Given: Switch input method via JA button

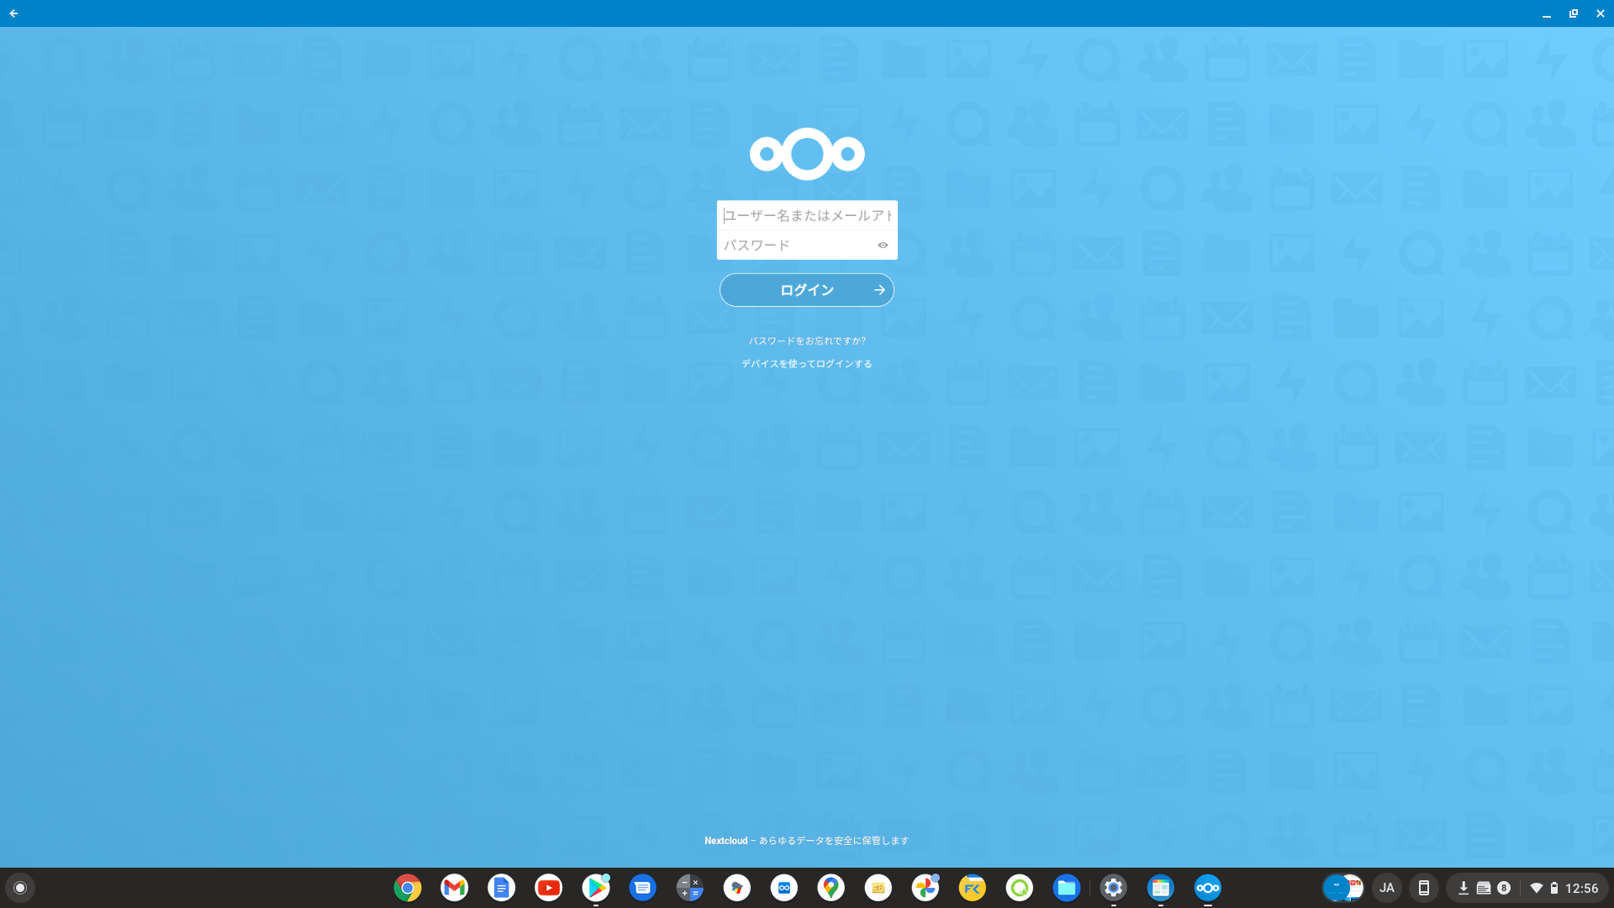Looking at the screenshot, I should pyautogui.click(x=1387, y=888).
